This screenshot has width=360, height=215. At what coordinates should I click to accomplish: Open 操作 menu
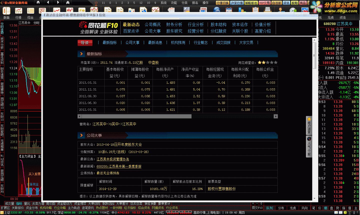(205, 3)
